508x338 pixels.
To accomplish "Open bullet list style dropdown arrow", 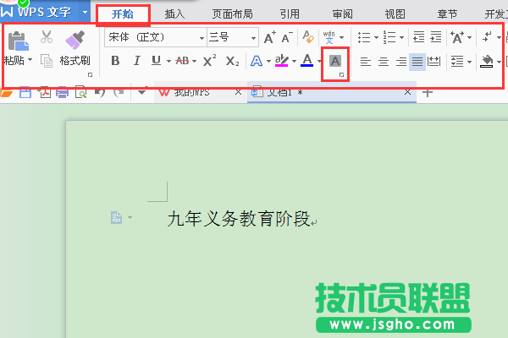I will click(376, 38).
